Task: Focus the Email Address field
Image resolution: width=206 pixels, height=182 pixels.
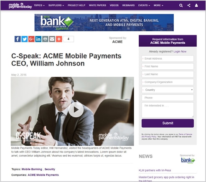Action: pyautogui.click(x=168, y=58)
